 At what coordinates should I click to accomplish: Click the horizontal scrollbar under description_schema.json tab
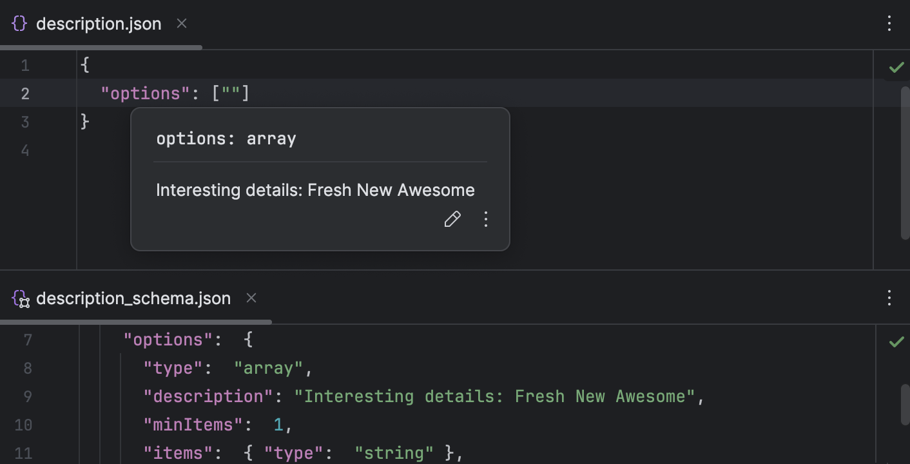135,321
